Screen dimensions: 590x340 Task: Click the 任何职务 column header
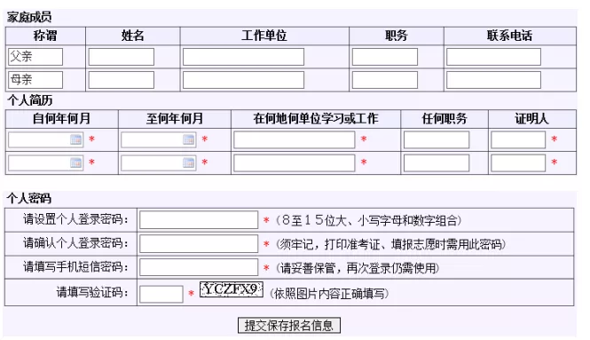click(444, 119)
